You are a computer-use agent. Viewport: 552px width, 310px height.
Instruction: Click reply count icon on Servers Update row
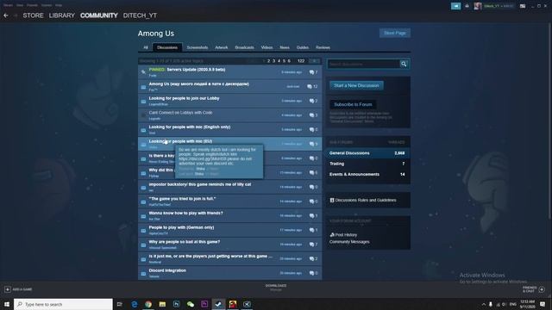pos(311,72)
